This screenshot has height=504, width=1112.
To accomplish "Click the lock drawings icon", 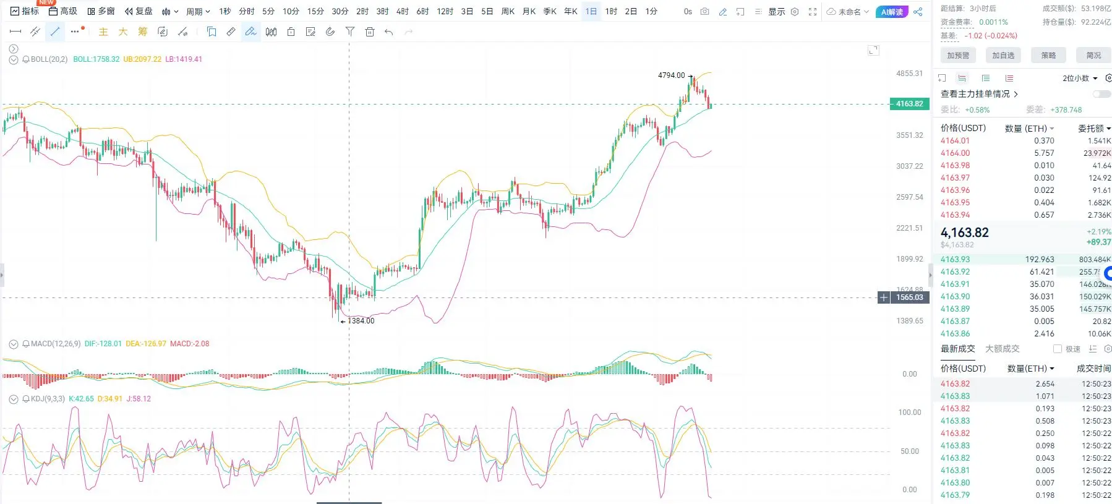I will (291, 32).
